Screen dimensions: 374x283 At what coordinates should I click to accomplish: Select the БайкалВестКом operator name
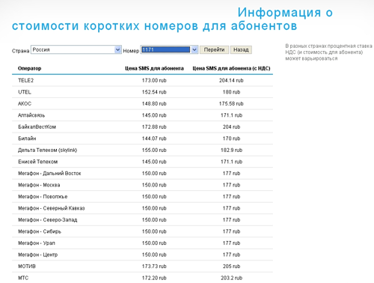pos(37,127)
